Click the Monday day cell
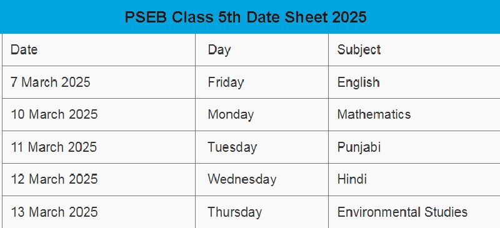 tap(262, 114)
